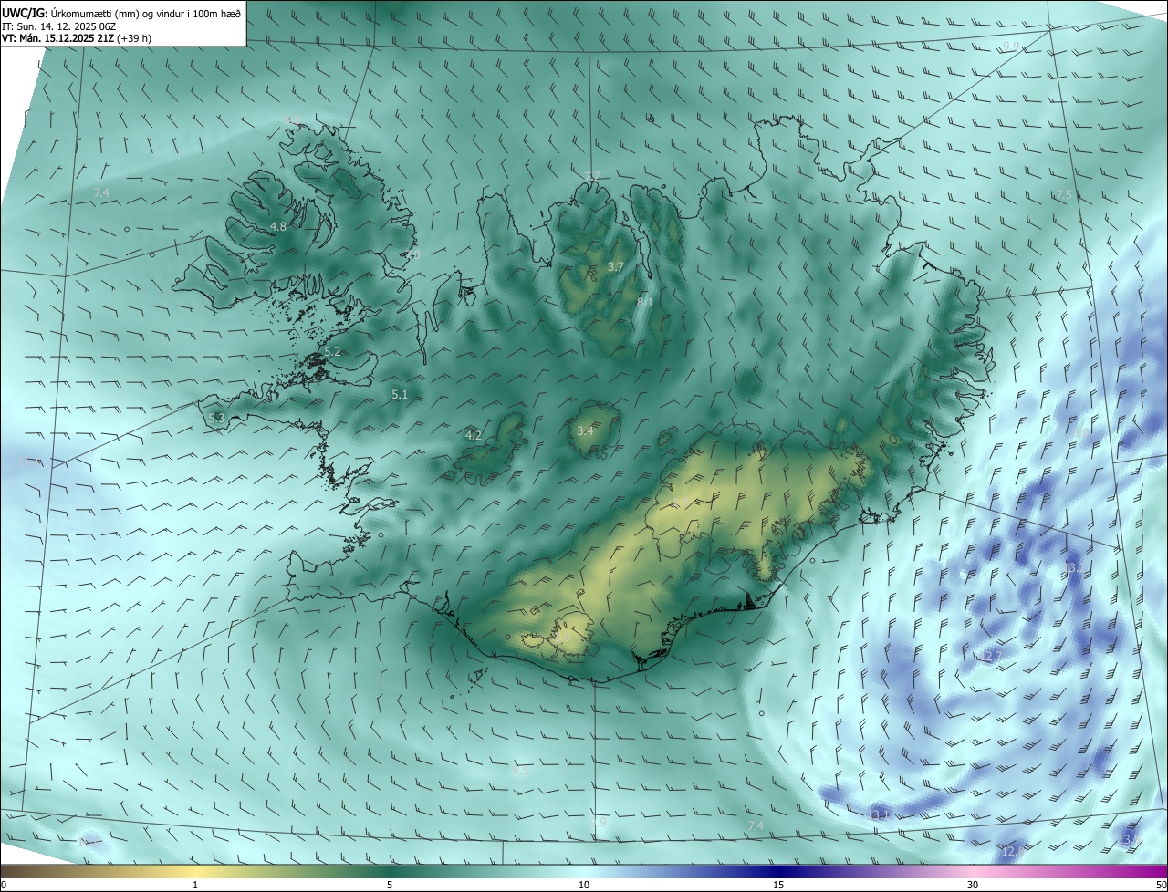Screen dimensions: 1168x892
Task: Click the 9.5 value south of Iceland
Action: (521, 771)
